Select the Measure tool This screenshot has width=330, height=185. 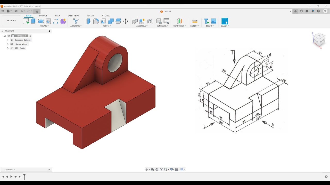coord(195,21)
